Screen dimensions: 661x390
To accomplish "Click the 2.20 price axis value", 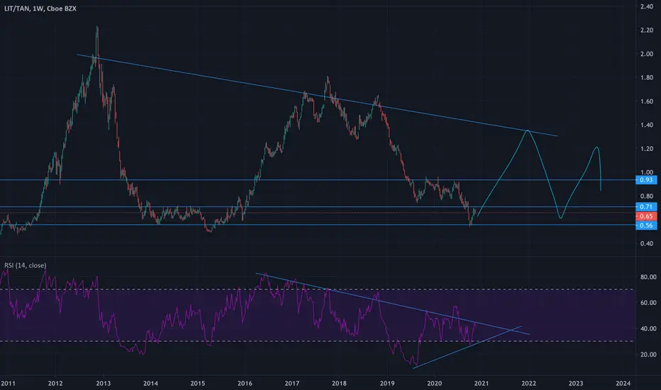I will coord(647,30).
